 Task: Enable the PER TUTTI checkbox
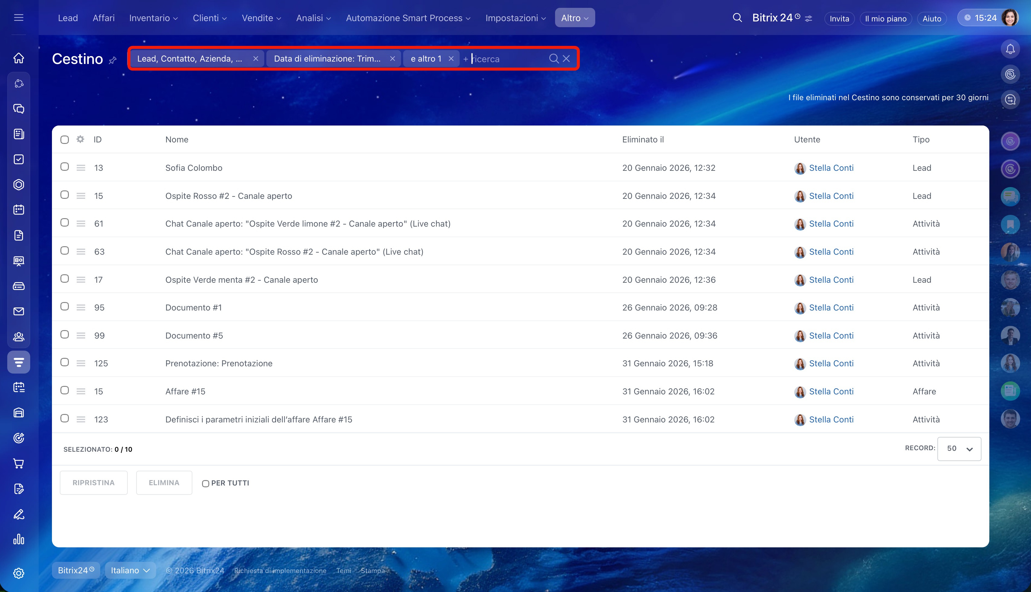tap(205, 483)
